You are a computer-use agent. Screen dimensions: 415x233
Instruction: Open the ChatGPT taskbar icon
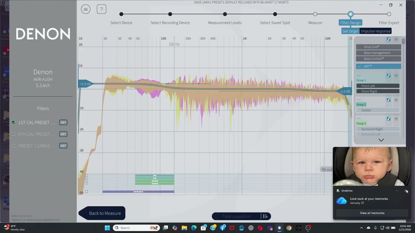pos(251,228)
